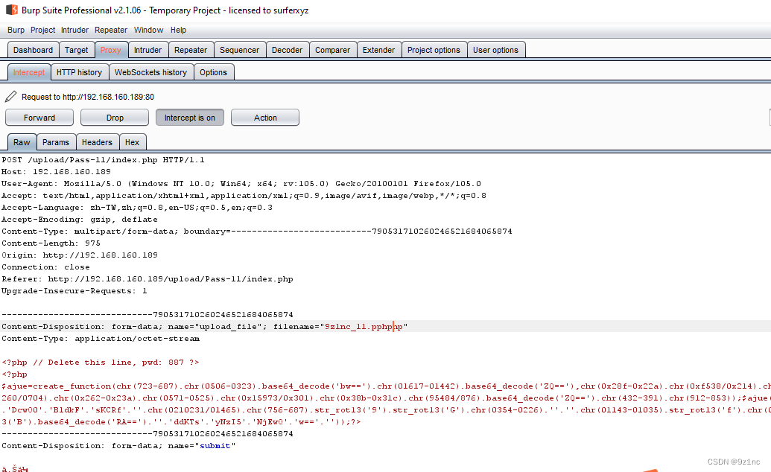The width and height of the screenshot is (771, 472).
Task: Click the Accept-Encoding header line
Action: (x=79, y=220)
